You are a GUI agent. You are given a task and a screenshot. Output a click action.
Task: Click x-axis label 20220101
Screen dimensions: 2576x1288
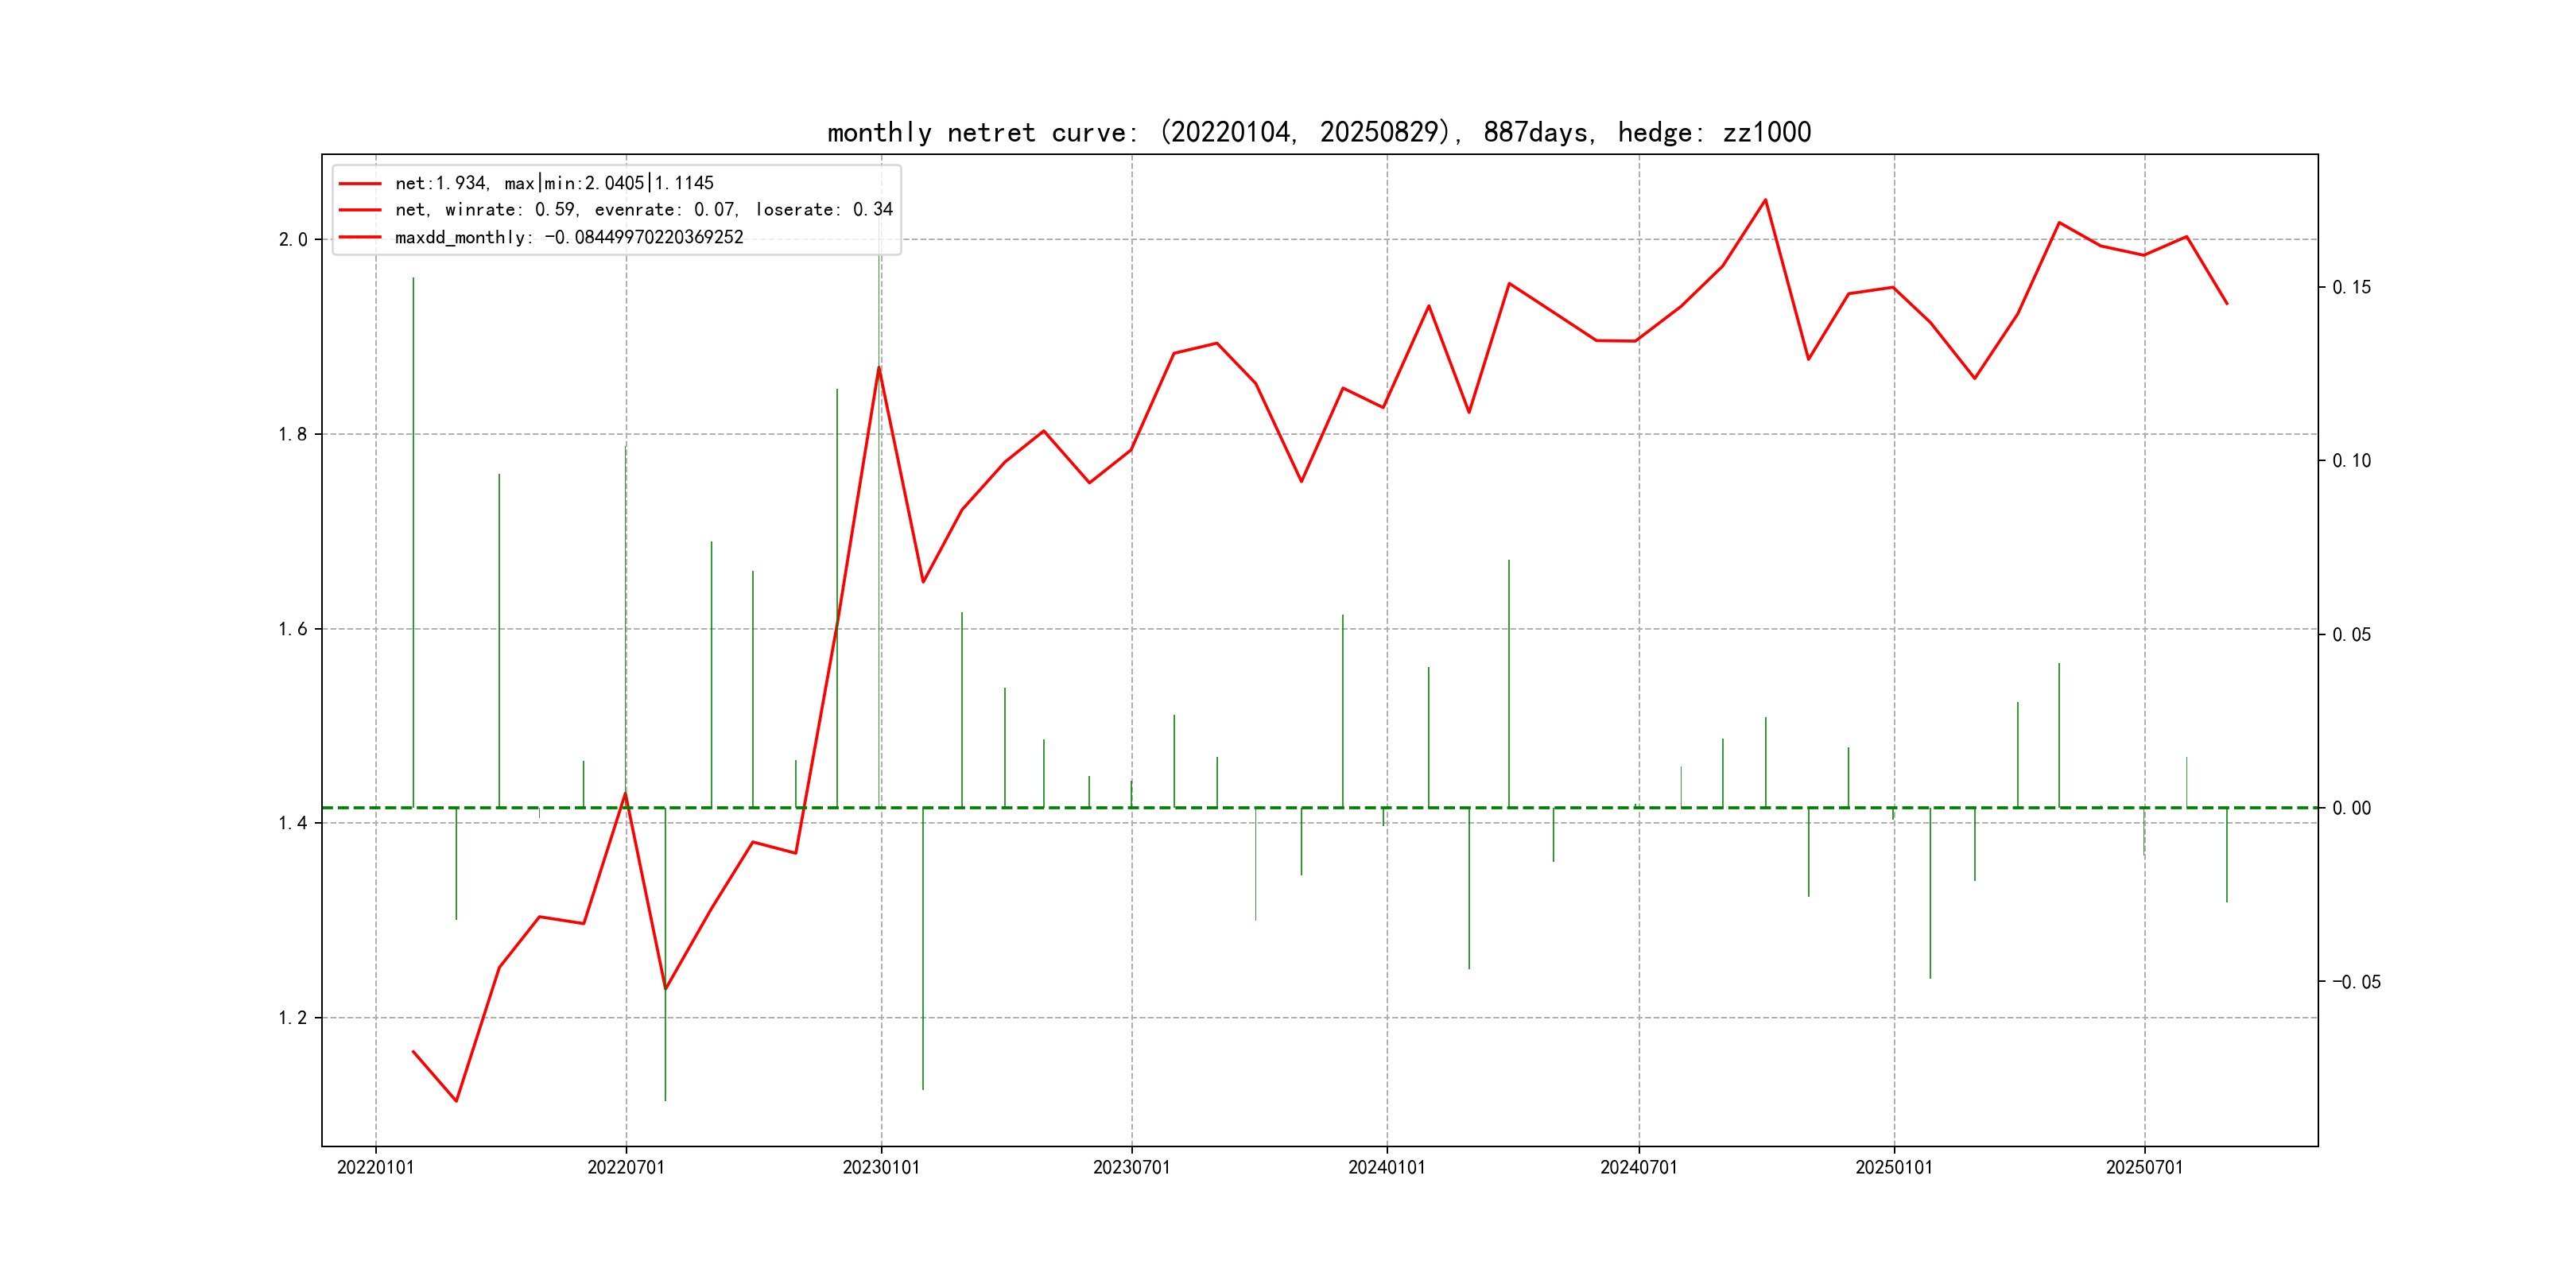pos(375,1167)
